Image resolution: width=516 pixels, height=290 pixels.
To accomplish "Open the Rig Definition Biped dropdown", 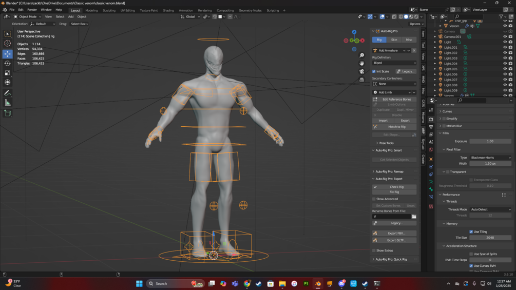I will [x=394, y=63].
